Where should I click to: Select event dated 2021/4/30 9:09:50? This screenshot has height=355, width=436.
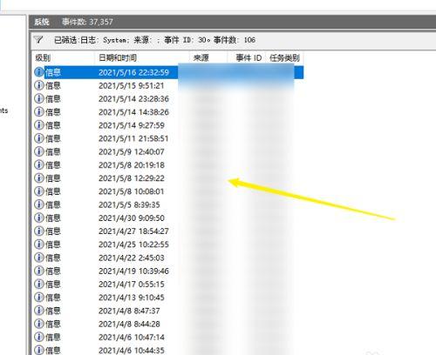click(x=168, y=218)
